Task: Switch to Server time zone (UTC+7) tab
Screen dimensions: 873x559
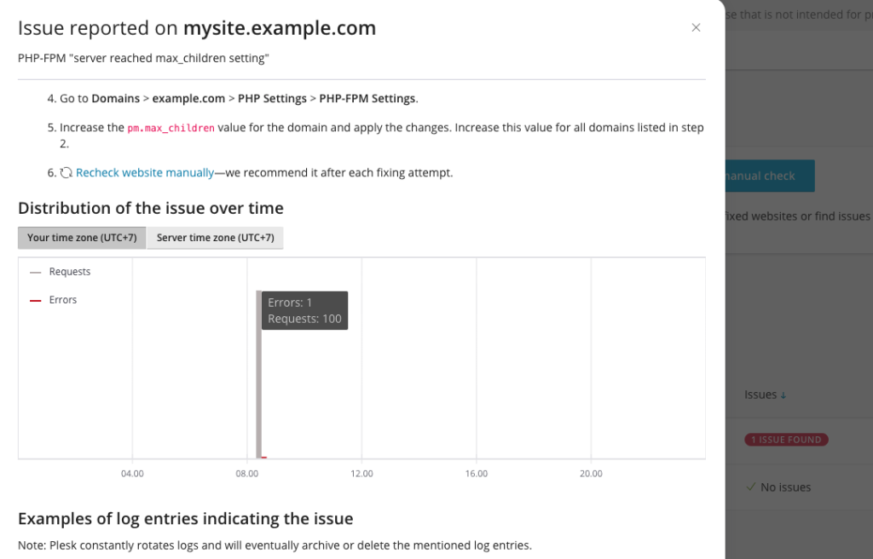Action: [215, 238]
